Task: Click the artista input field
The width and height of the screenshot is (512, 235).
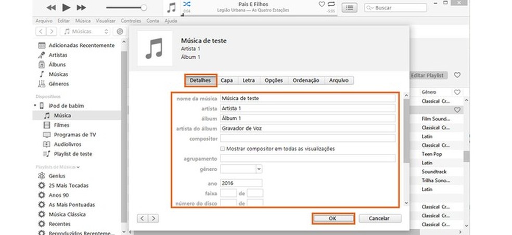Action: [308, 108]
